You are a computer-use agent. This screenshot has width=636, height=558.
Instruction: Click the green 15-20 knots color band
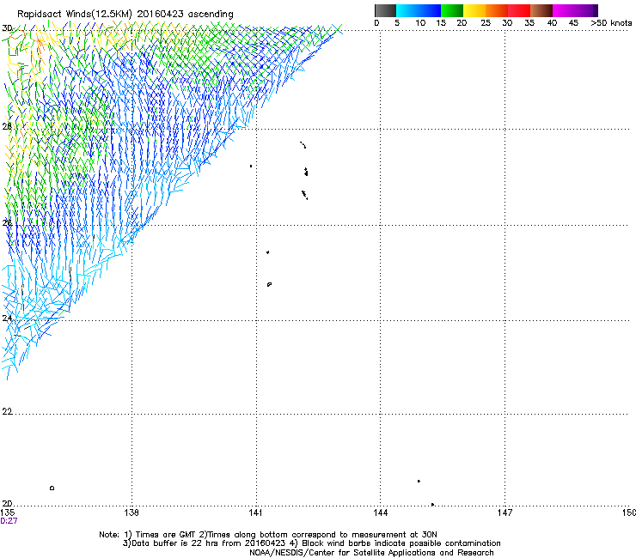(452, 10)
